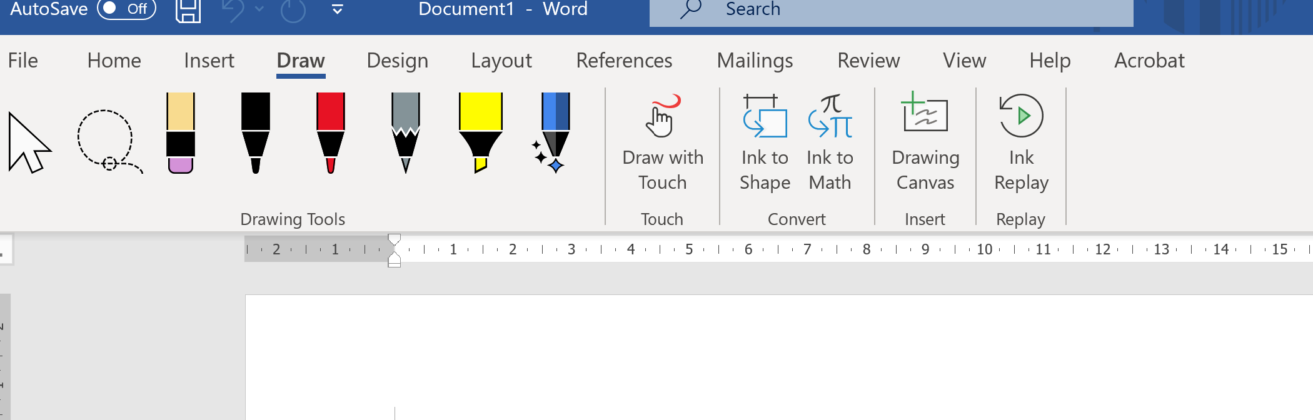Open the Undo dropdown arrow
Image resolution: width=1313 pixels, height=420 pixels.
click(259, 9)
